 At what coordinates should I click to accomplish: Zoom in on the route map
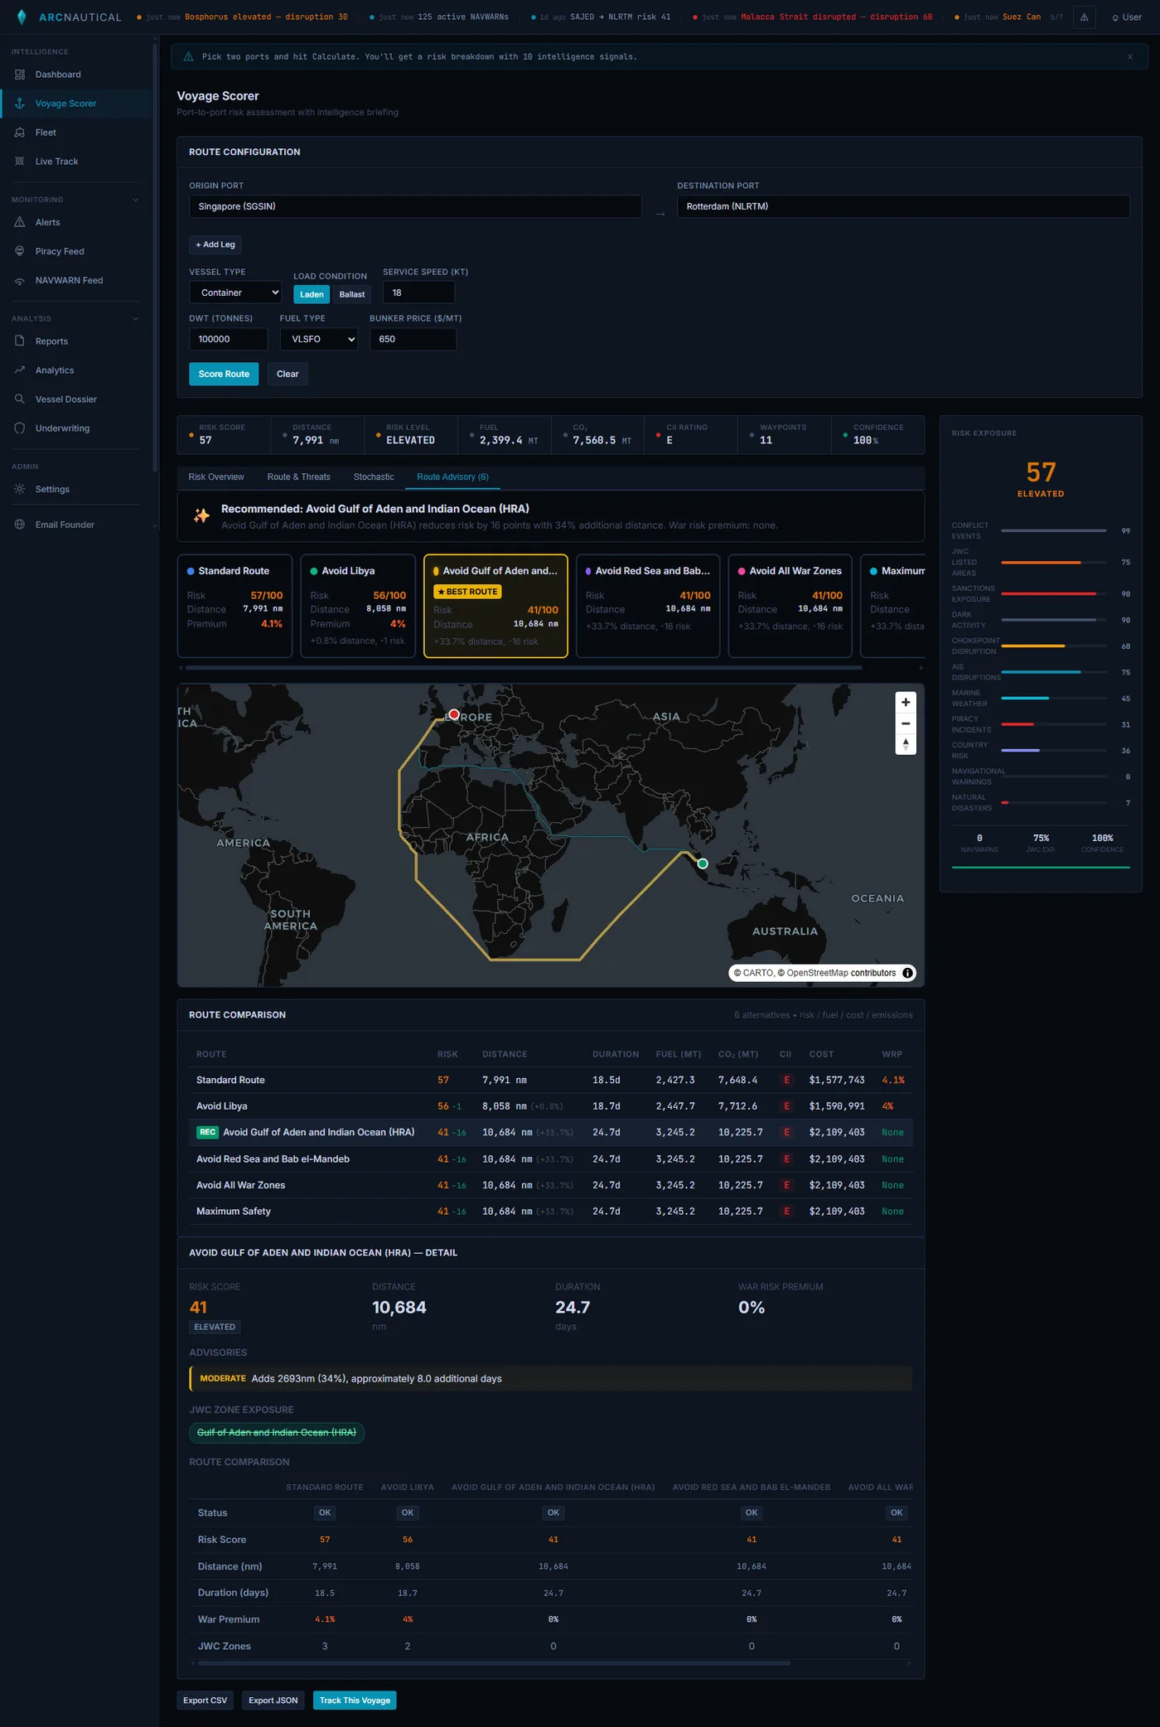coord(906,702)
